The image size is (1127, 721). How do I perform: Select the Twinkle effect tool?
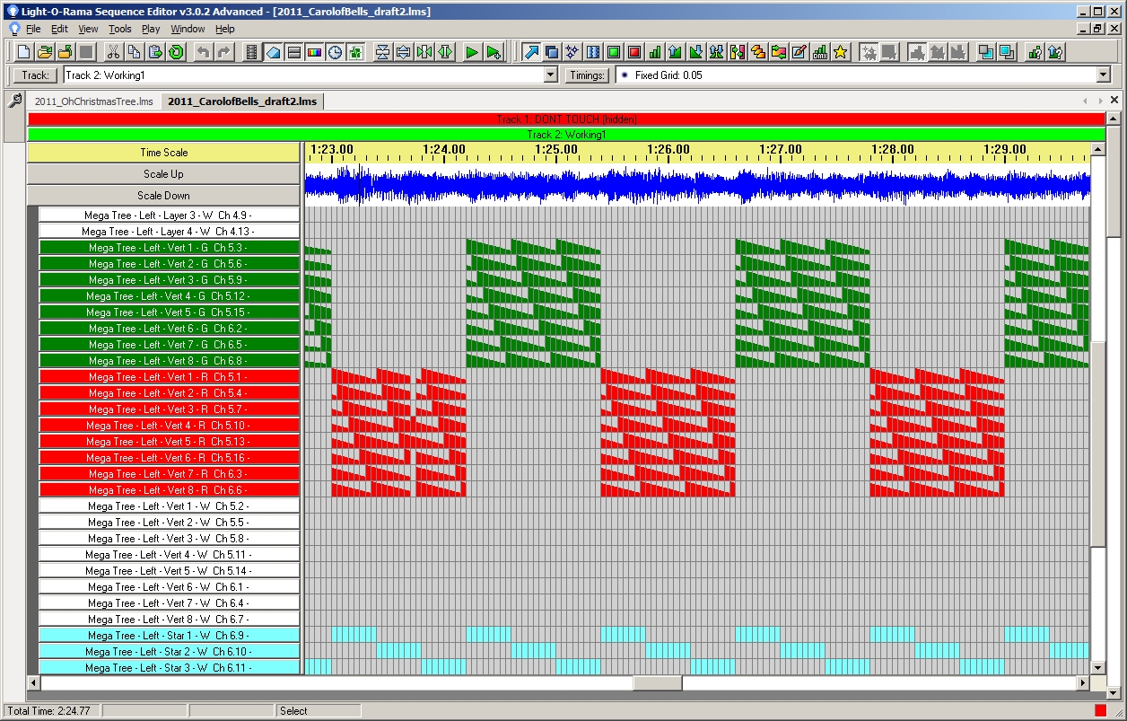[572, 52]
